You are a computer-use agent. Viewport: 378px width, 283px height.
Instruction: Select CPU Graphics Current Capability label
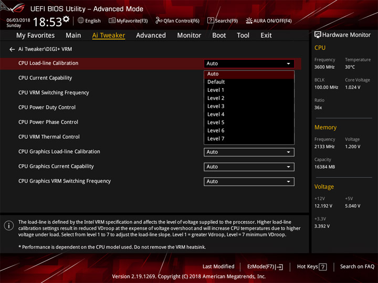[56, 166]
